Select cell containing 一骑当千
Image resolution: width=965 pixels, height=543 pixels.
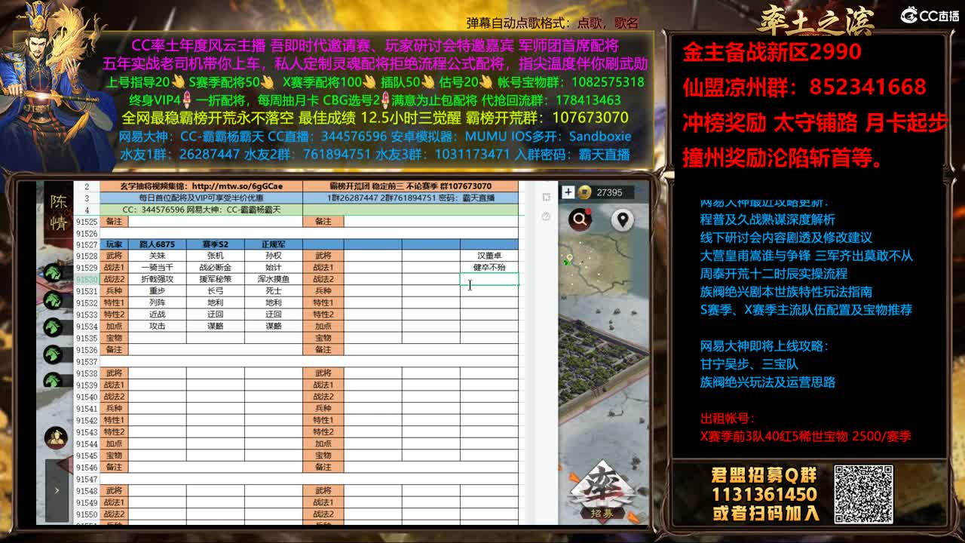pyautogui.click(x=157, y=268)
